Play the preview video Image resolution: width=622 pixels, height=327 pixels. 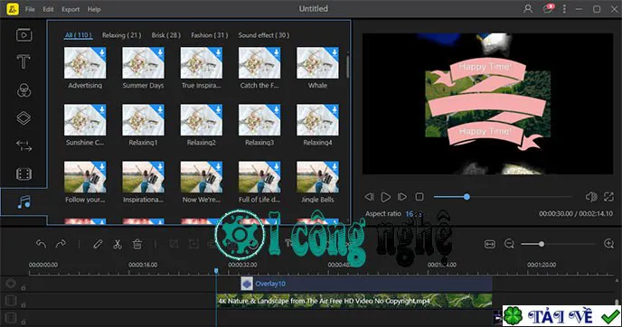(x=385, y=197)
